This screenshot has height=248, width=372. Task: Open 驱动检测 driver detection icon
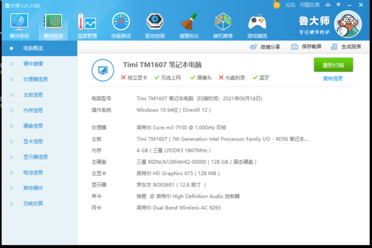tap(155, 26)
